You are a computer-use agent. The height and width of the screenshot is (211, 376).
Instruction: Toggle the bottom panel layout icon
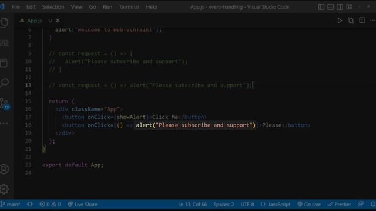click(330, 7)
